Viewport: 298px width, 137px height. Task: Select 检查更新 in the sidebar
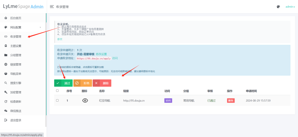pyautogui.click(x=23, y=102)
